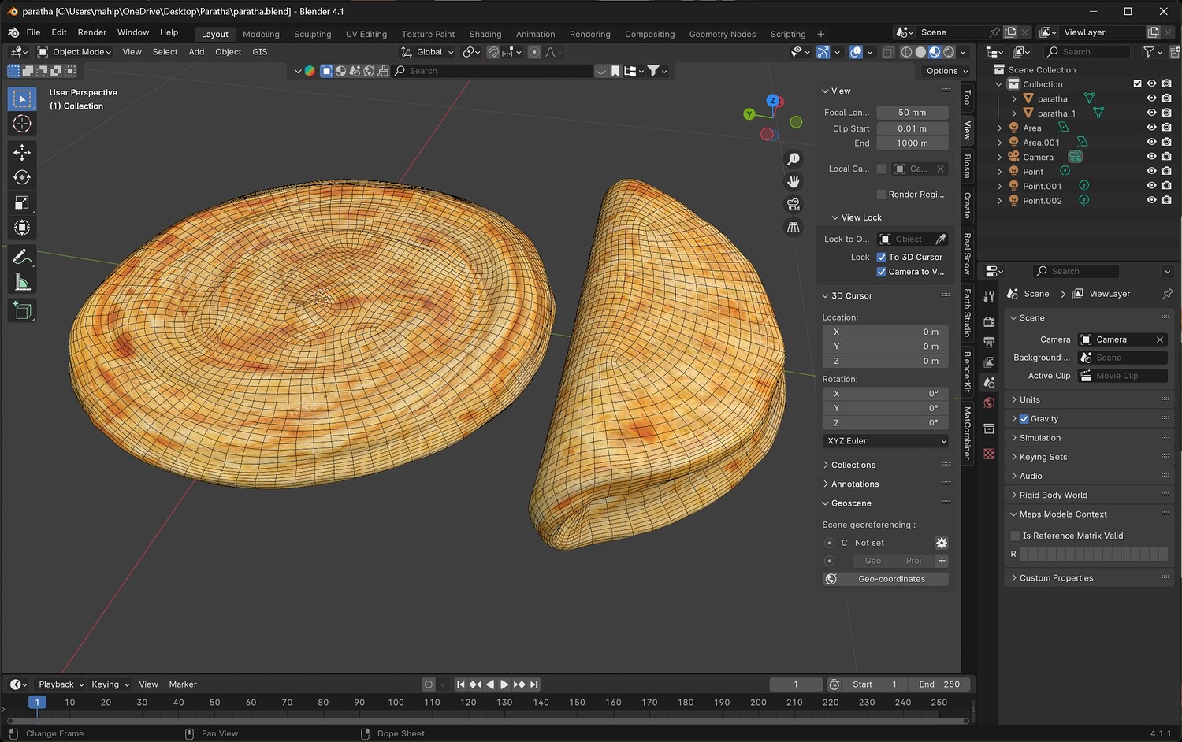Uncheck the Lock To 3D Cursor checkbox
This screenshot has width=1182, height=742.
pos(882,257)
